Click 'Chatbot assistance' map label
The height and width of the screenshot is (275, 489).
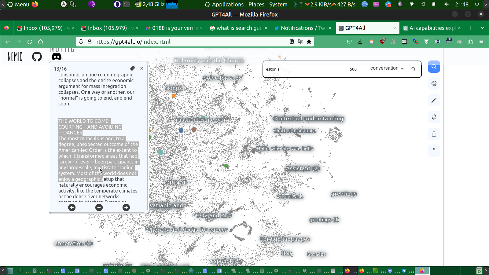pos(295,131)
